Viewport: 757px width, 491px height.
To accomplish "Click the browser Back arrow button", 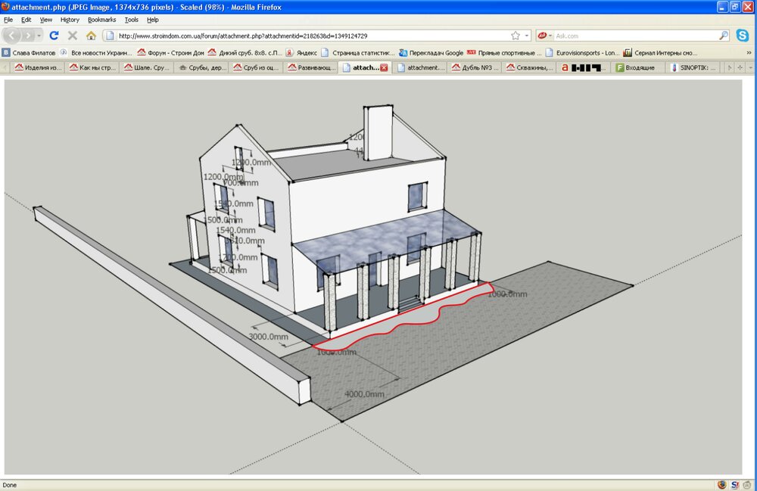I will pyautogui.click(x=13, y=36).
